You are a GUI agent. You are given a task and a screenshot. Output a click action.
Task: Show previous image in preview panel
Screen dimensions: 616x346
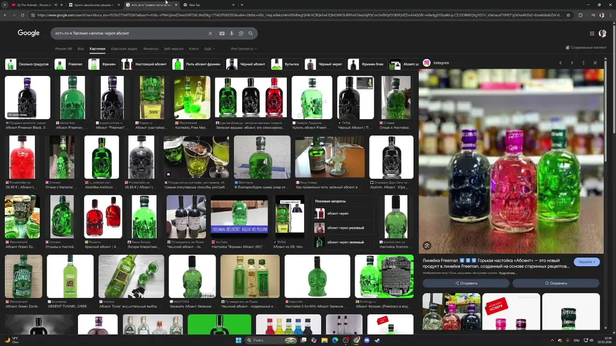click(560, 63)
